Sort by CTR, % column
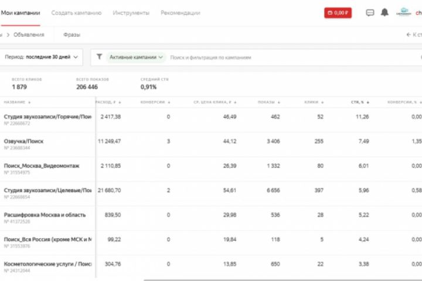 (x=360, y=102)
